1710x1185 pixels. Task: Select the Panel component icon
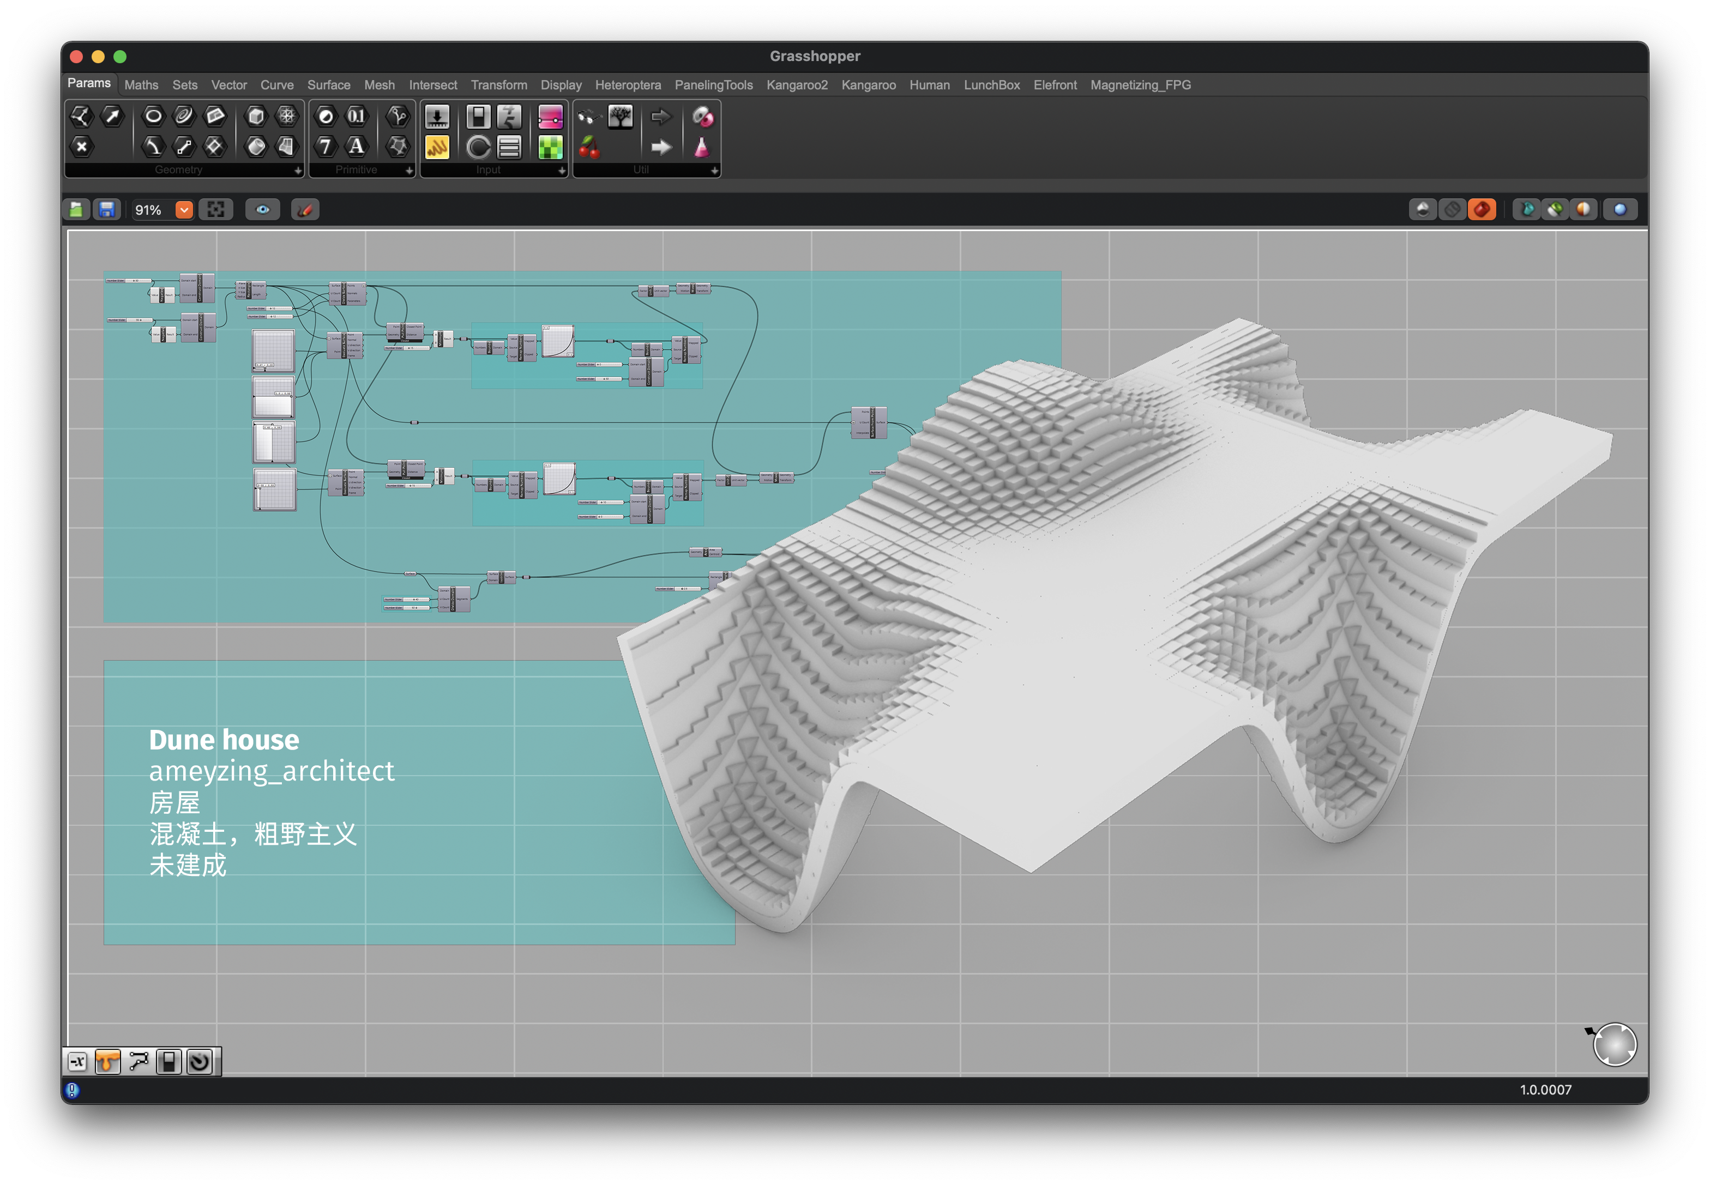[x=437, y=147]
